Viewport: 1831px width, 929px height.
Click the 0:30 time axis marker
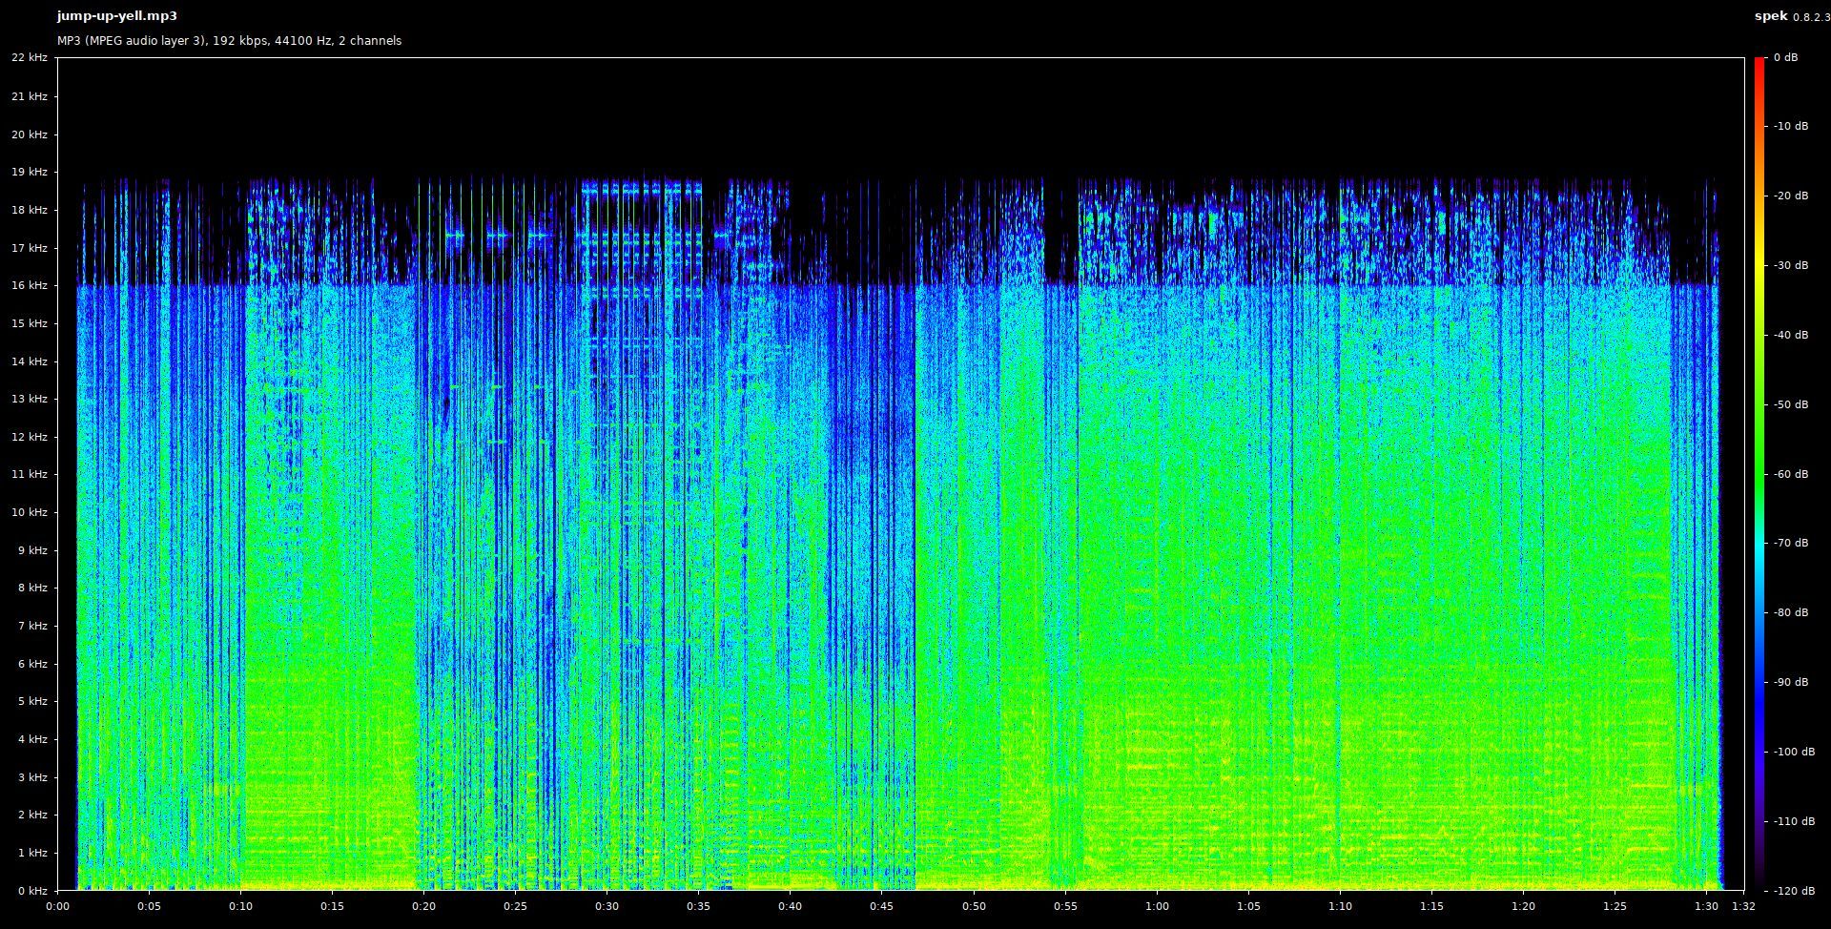[607, 906]
